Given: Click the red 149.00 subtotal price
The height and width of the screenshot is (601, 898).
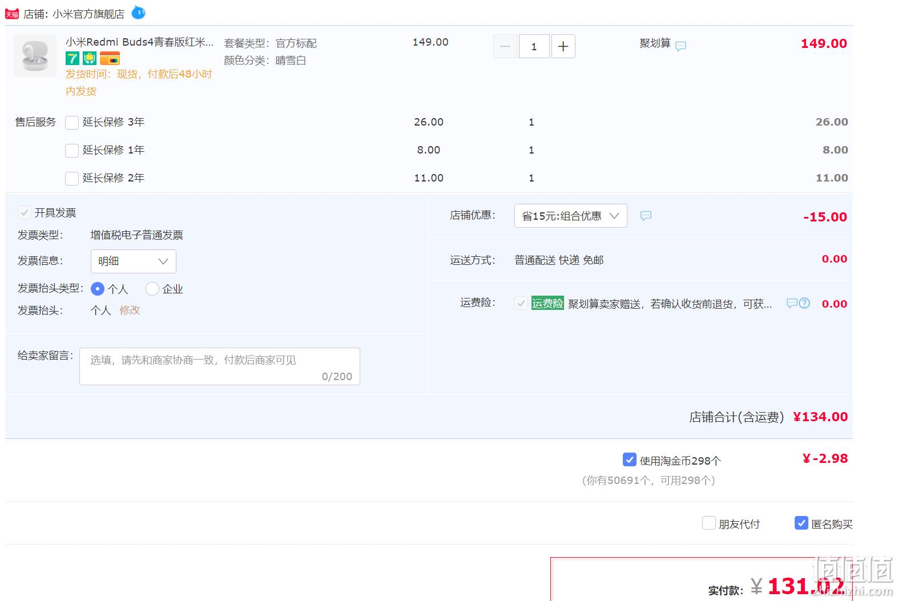Looking at the screenshot, I should [x=824, y=43].
